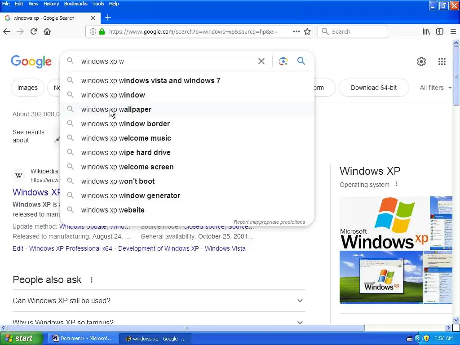The height and width of the screenshot is (345, 460).
Task: Click Report inappropriate predictions
Action: click(270, 222)
